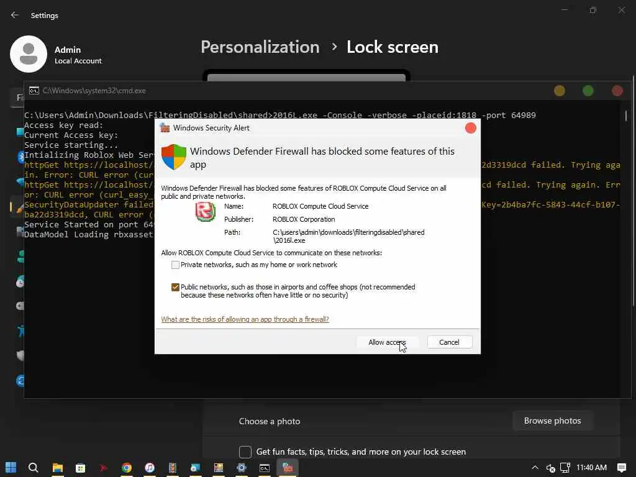Open the red arrow app on taskbar
Image resolution: width=636 pixels, height=477 pixels.
pyautogui.click(x=104, y=468)
